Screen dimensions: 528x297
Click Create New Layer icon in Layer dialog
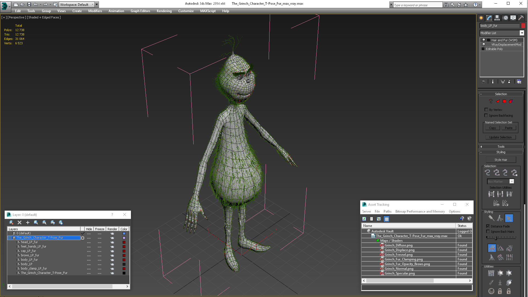coord(11,222)
